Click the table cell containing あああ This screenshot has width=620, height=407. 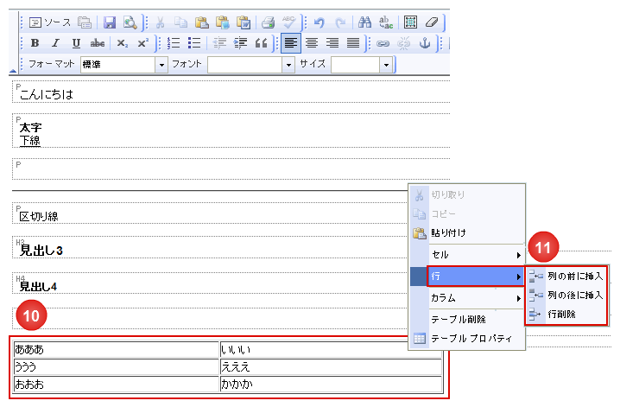(x=116, y=350)
